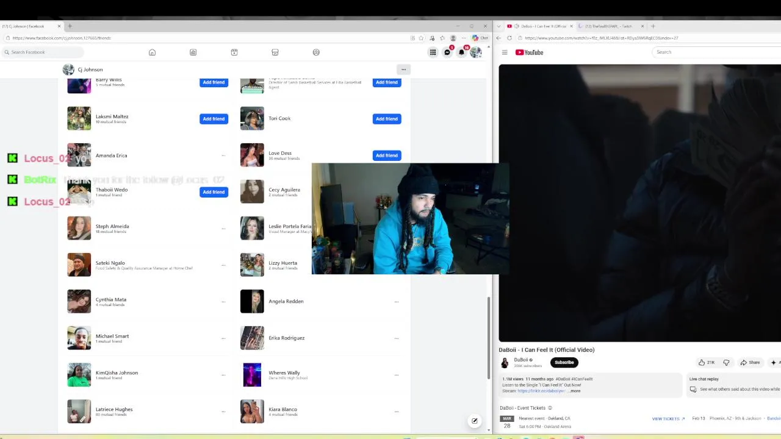Open Facebook Home icon
This screenshot has width=781, height=439.
(x=152, y=52)
